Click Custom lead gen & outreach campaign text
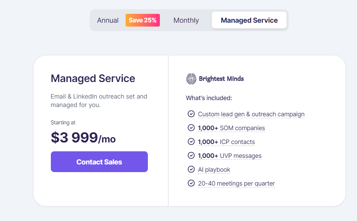Viewport: 357px width, 221px height. 251,114
